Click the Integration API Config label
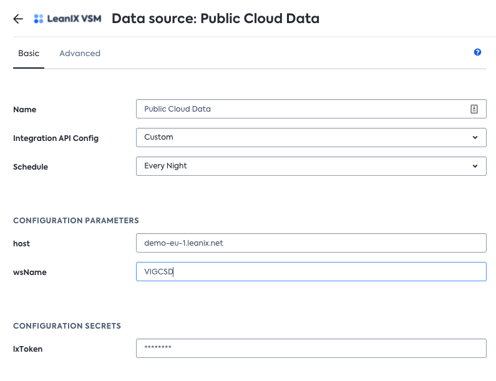This screenshot has height=381, width=496. (x=56, y=138)
